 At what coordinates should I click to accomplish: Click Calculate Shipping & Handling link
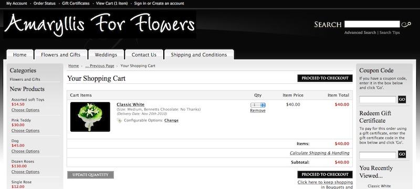pos(320,153)
